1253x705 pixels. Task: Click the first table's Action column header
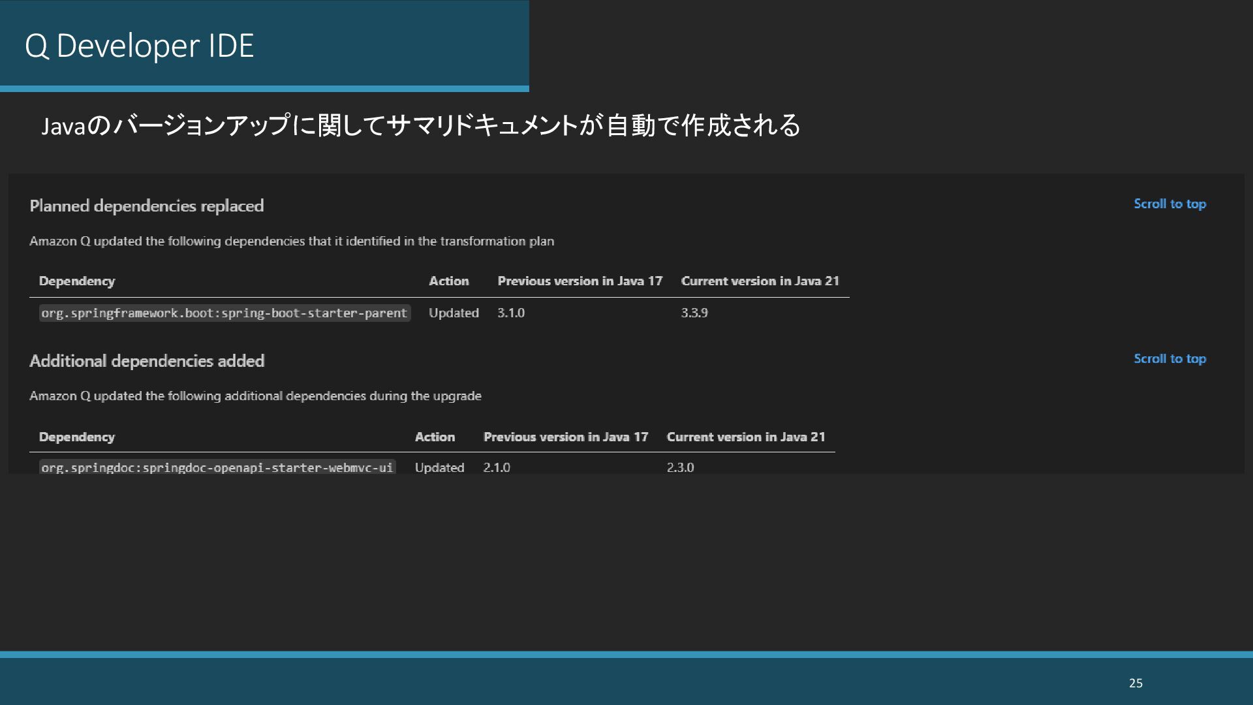(x=448, y=281)
